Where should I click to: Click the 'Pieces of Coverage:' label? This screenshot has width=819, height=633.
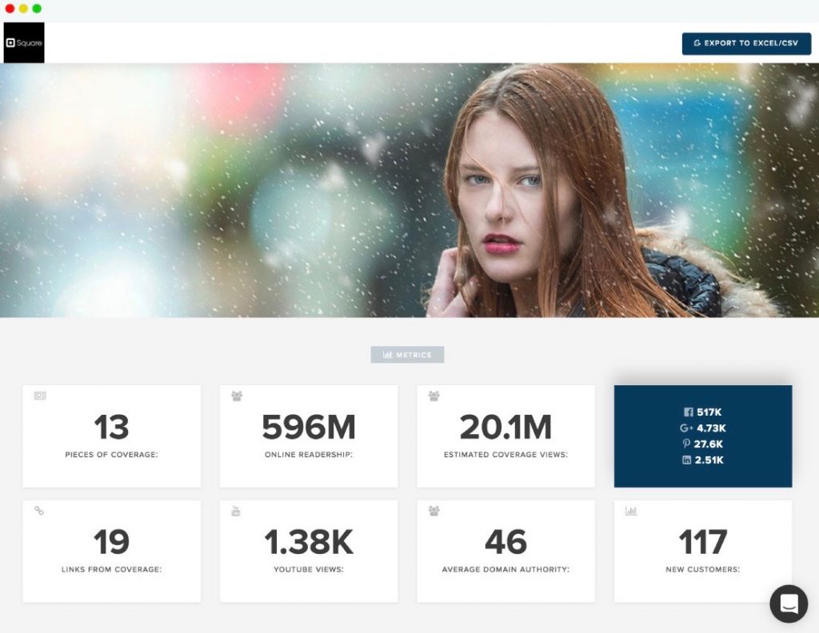coord(111,455)
